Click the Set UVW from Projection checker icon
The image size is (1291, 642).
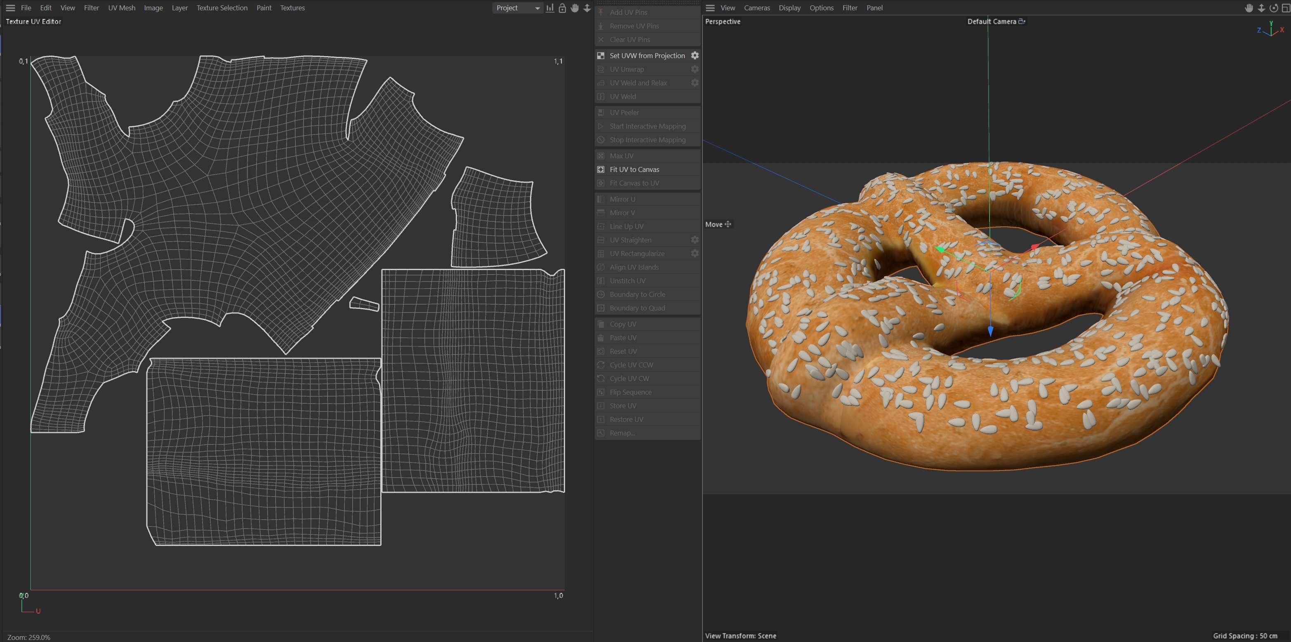click(x=601, y=56)
